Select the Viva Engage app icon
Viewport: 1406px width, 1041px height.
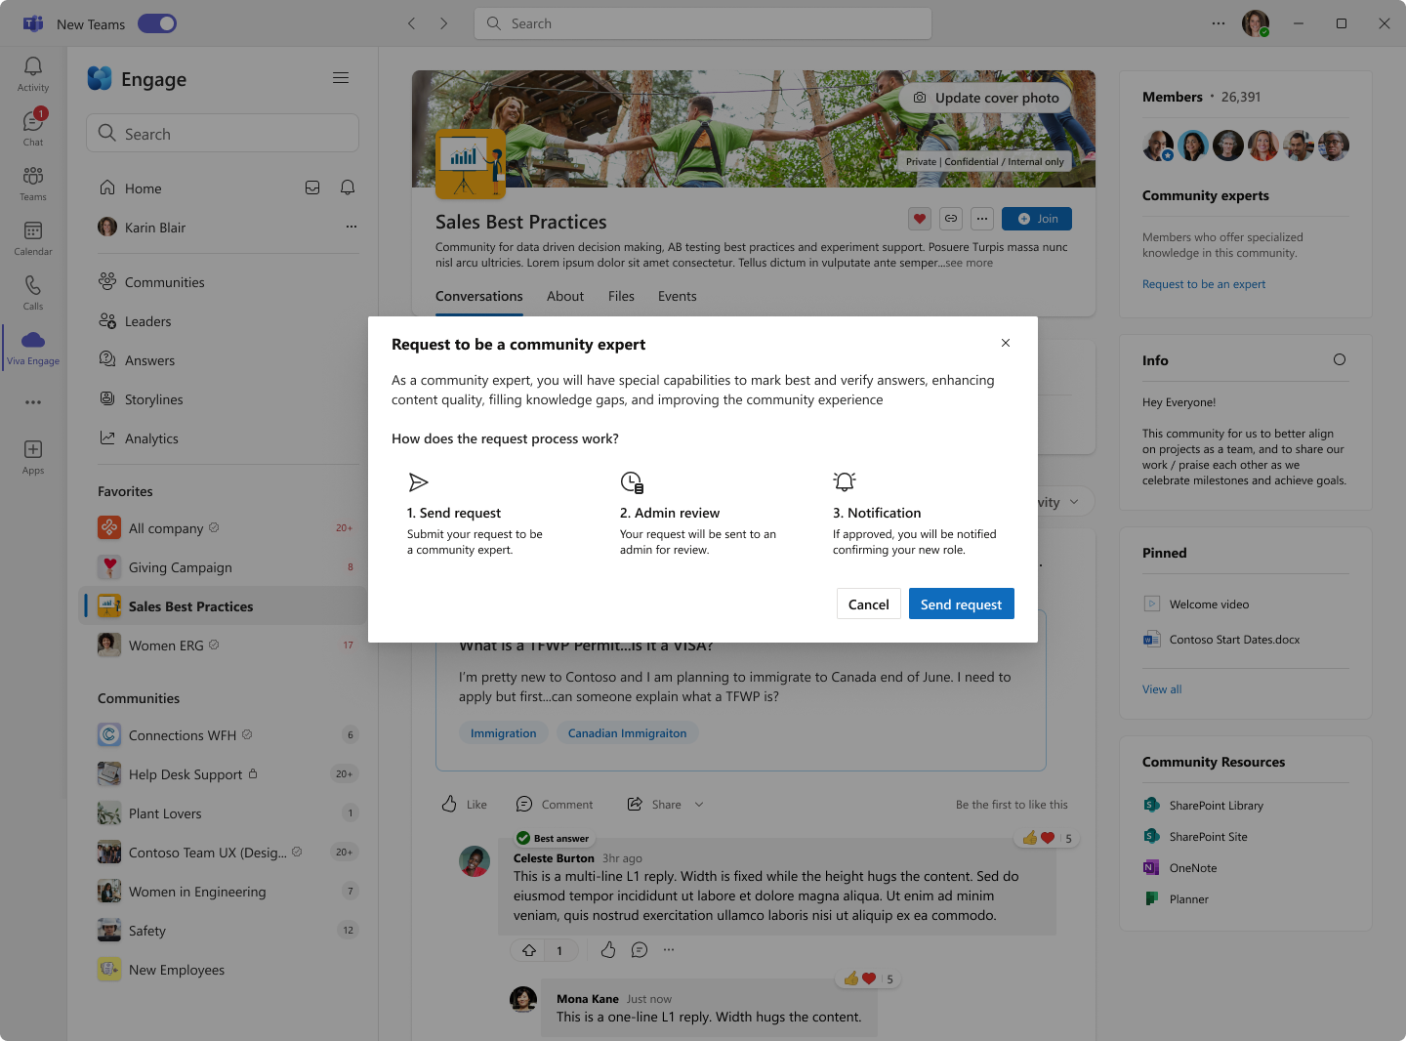click(x=33, y=347)
